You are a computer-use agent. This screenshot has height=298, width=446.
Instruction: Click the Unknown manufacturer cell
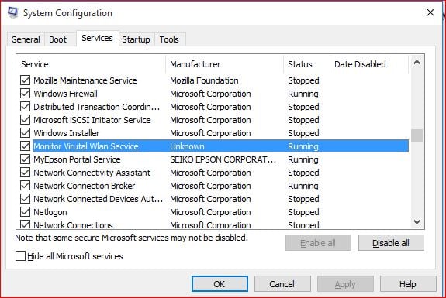point(187,146)
